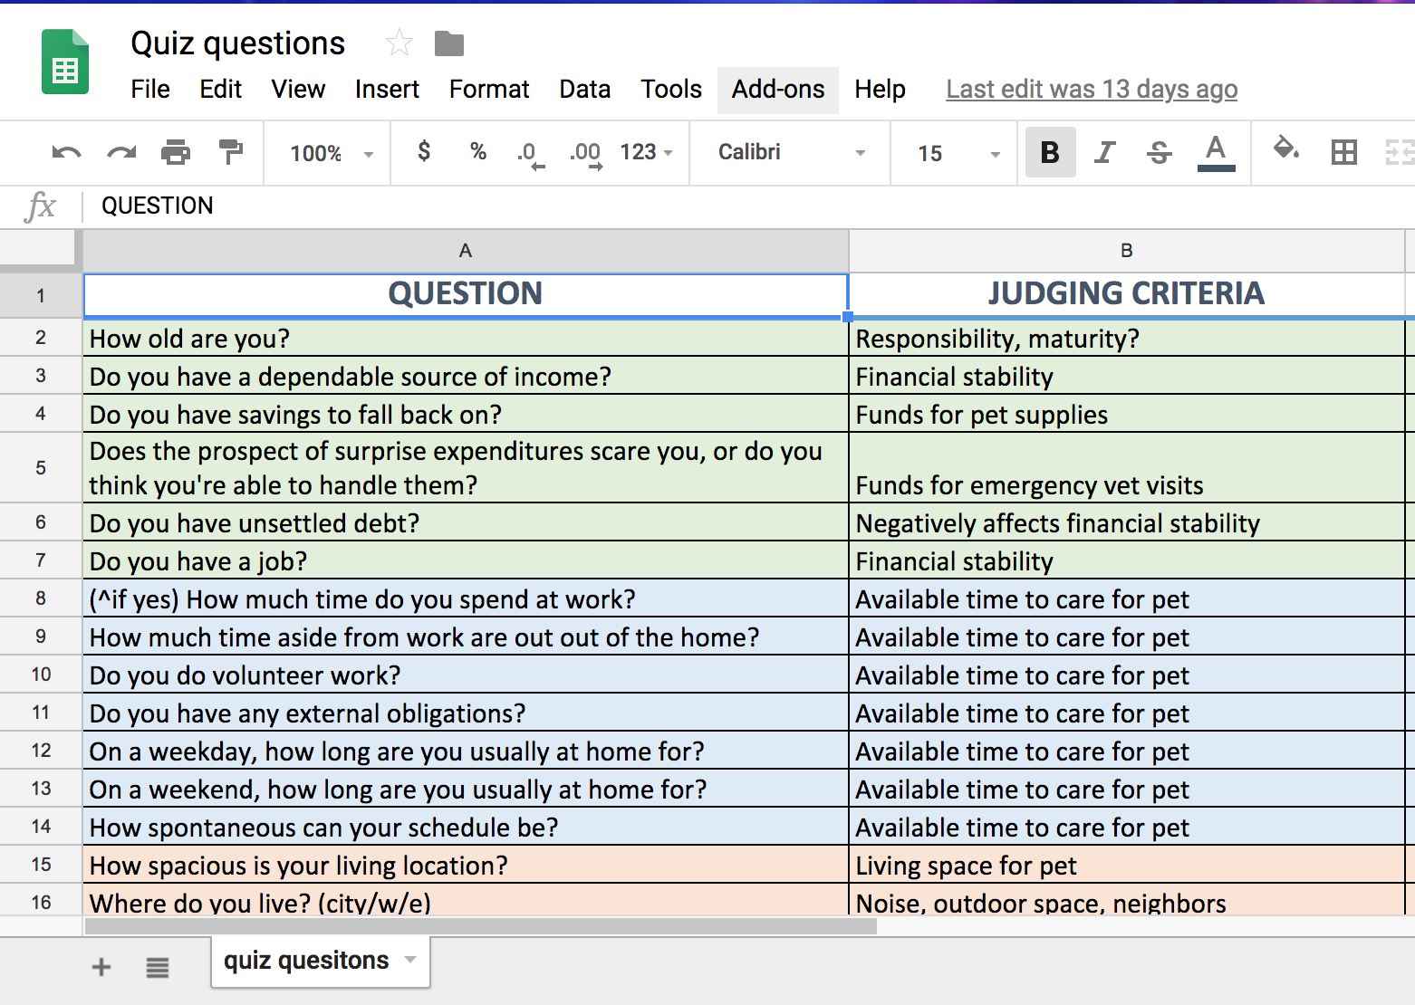Open the Insert menu
Viewport: 1415px width, 1005px height.
(387, 89)
